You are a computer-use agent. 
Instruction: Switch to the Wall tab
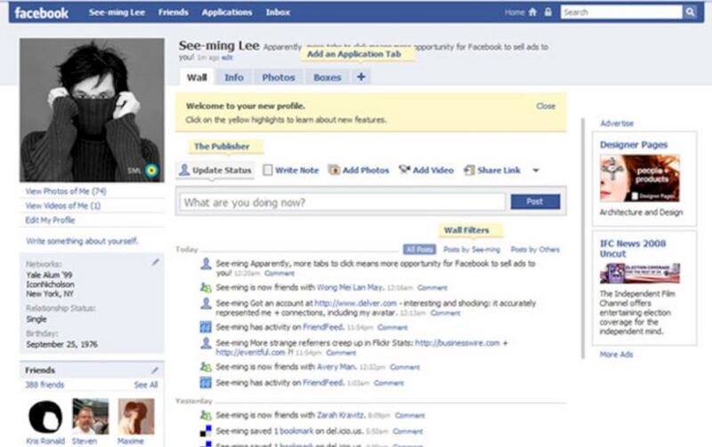tap(197, 77)
